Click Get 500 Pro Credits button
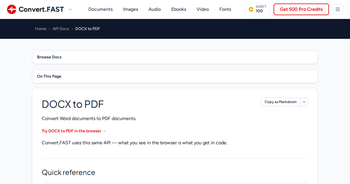This screenshot has width=350, height=184. click(301, 9)
